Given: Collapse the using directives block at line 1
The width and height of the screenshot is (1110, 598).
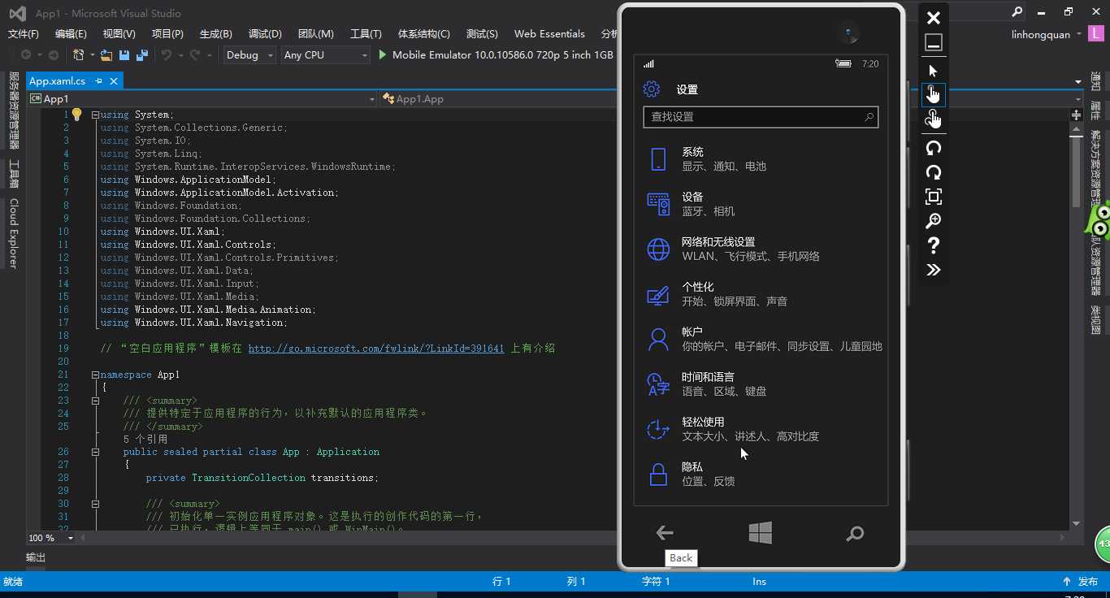Looking at the screenshot, I should (x=95, y=115).
